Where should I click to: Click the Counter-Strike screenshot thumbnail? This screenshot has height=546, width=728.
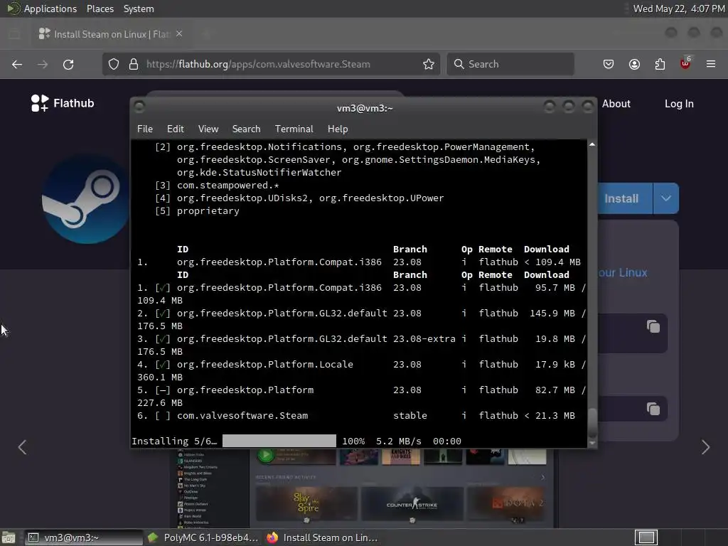tap(412, 505)
